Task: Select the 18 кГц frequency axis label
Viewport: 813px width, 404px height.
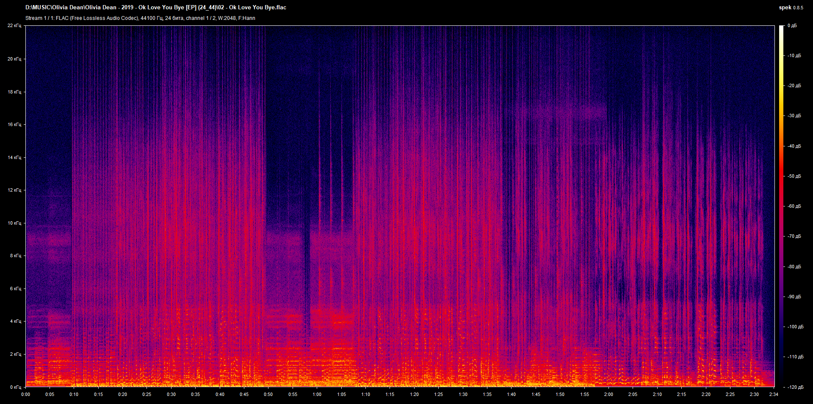Action: point(14,92)
